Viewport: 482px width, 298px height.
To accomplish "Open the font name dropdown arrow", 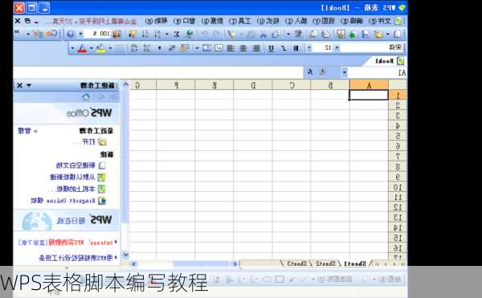I will coord(337,48).
